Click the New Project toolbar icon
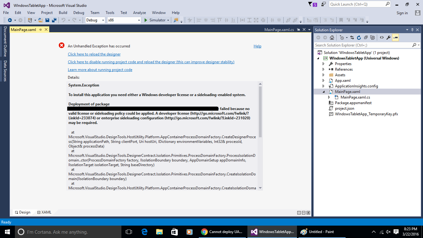The image size is (423, 238). click(x=30, y=20)
